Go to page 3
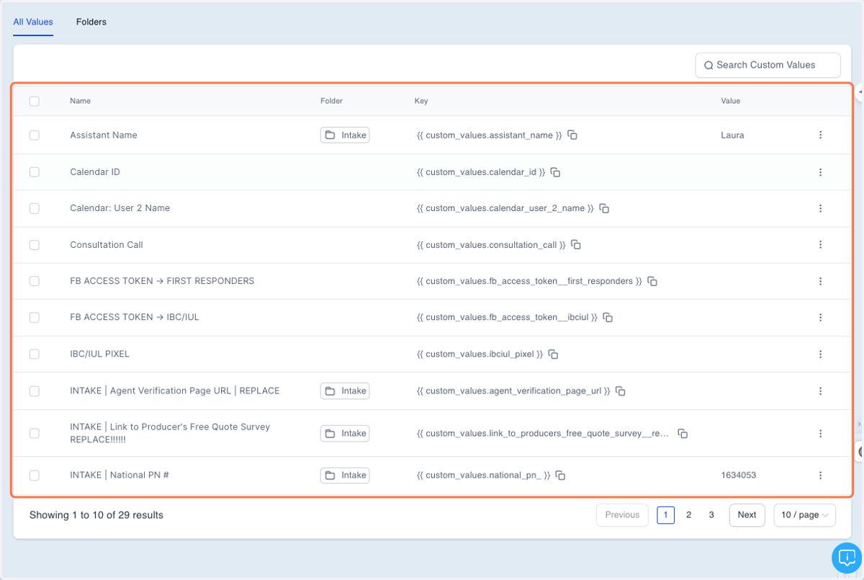This screenshot has width=864, height=580. (x=711, y=515)
